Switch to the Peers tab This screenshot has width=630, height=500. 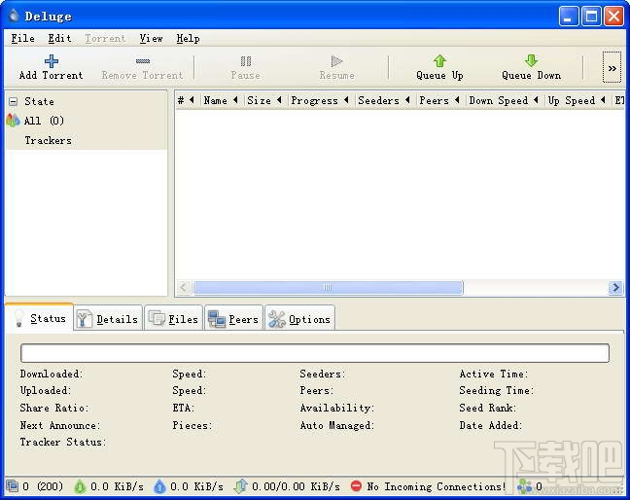pyautogui.click(x=233, y=319)
